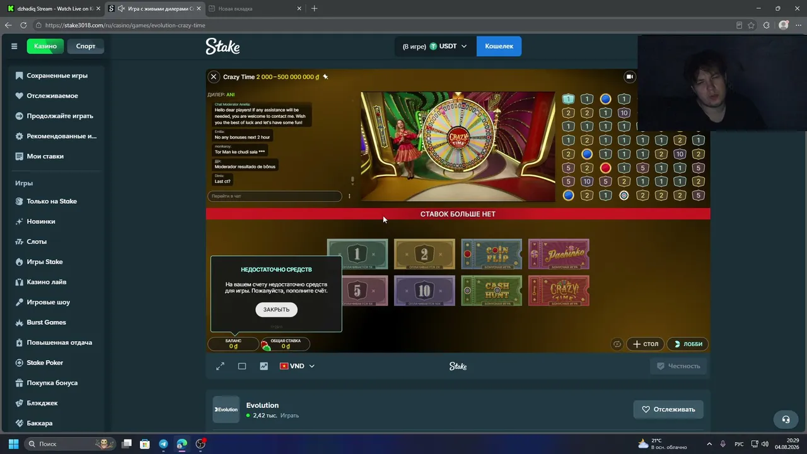
Task: Open chat options three-dot menu
Action: 349,196
